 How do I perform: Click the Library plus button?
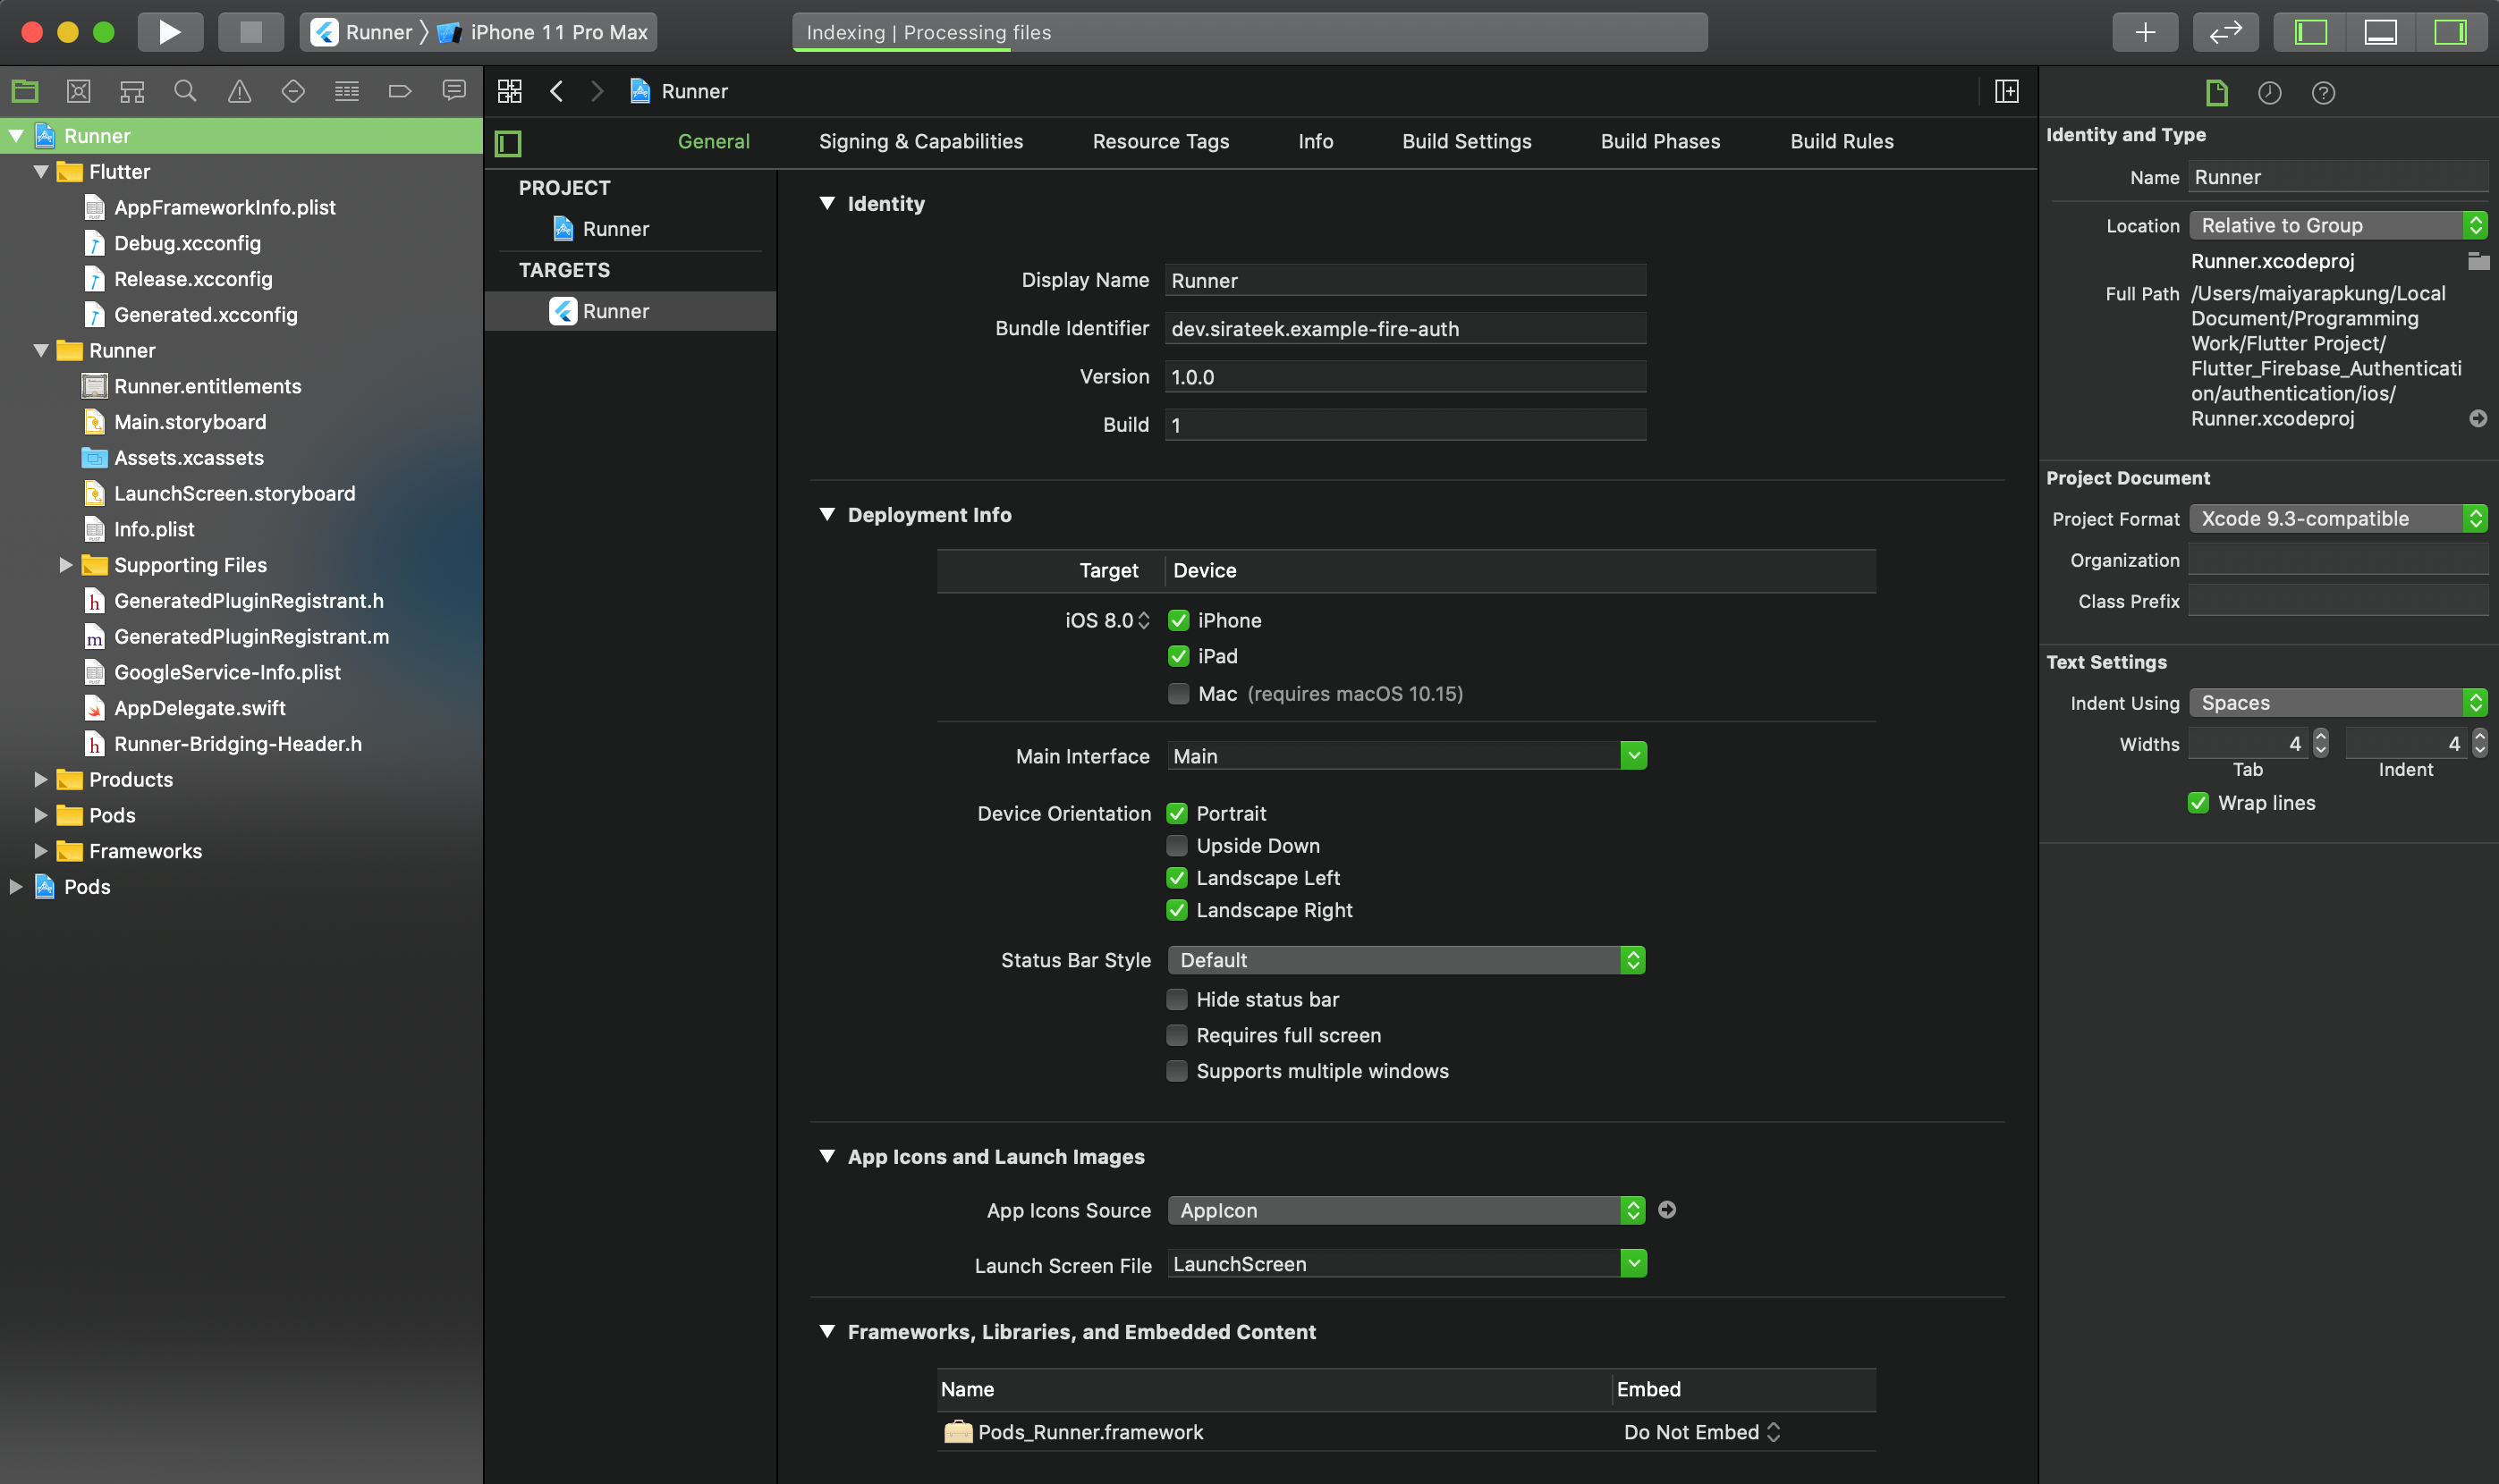click(x=2144, y=32)
